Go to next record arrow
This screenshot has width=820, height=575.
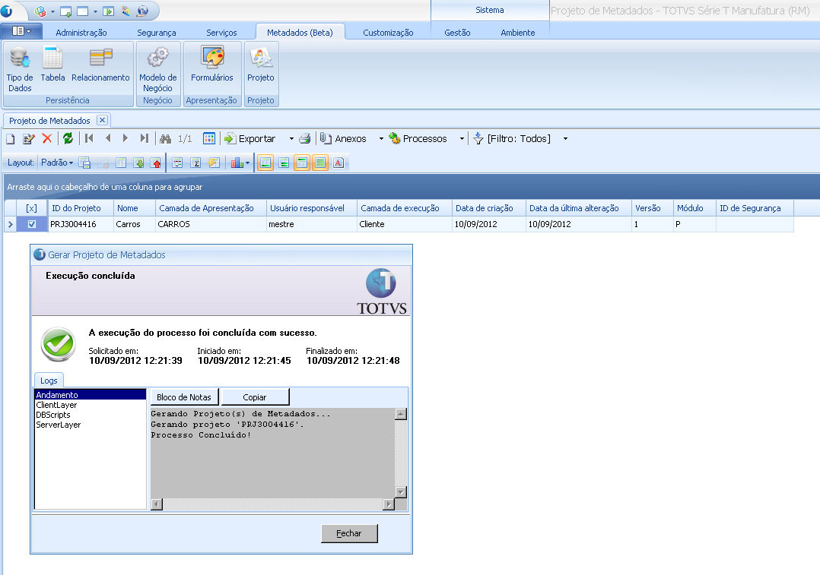click(x=125, y=138)
